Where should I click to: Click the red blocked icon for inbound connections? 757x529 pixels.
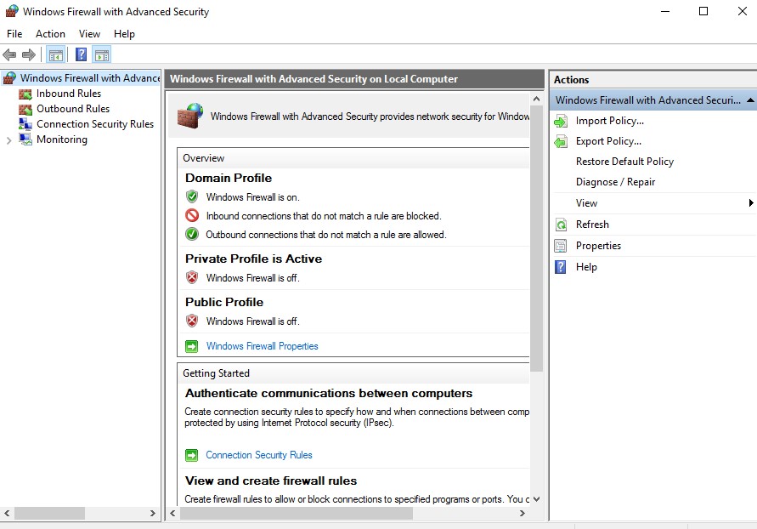[192, 215]
